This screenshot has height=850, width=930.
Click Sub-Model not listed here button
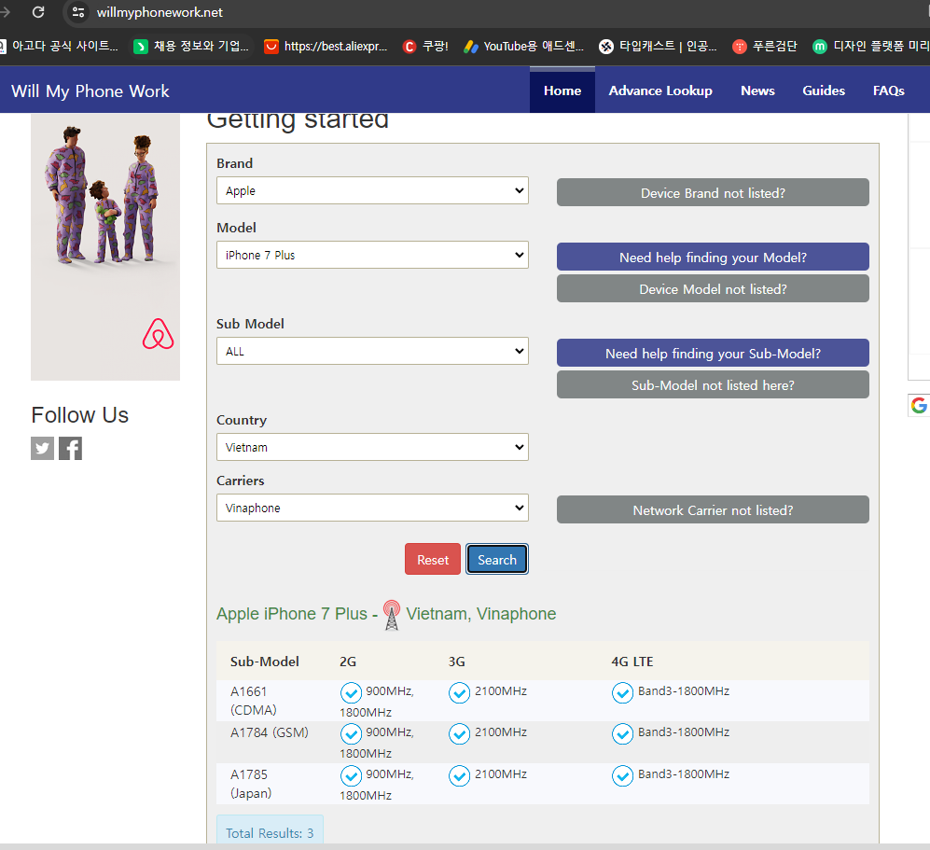(713, 385)
